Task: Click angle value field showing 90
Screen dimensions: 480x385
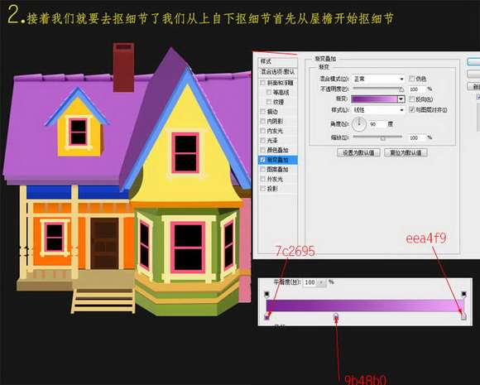Action: 377,124
